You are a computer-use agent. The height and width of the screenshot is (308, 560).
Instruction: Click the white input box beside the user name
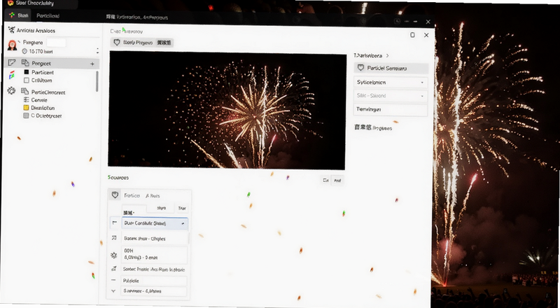coord(56,43)
